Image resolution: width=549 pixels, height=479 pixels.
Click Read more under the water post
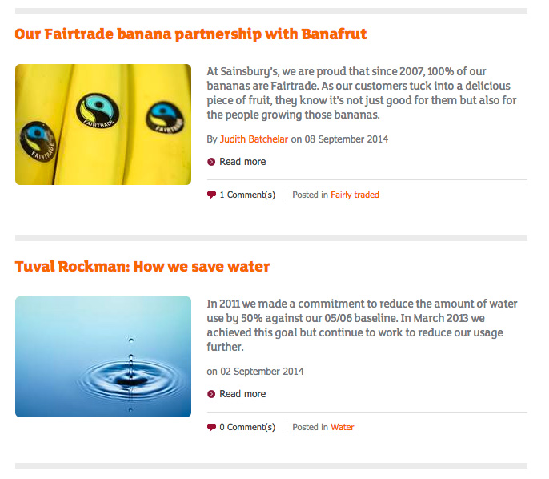click(x=242, y=394)
